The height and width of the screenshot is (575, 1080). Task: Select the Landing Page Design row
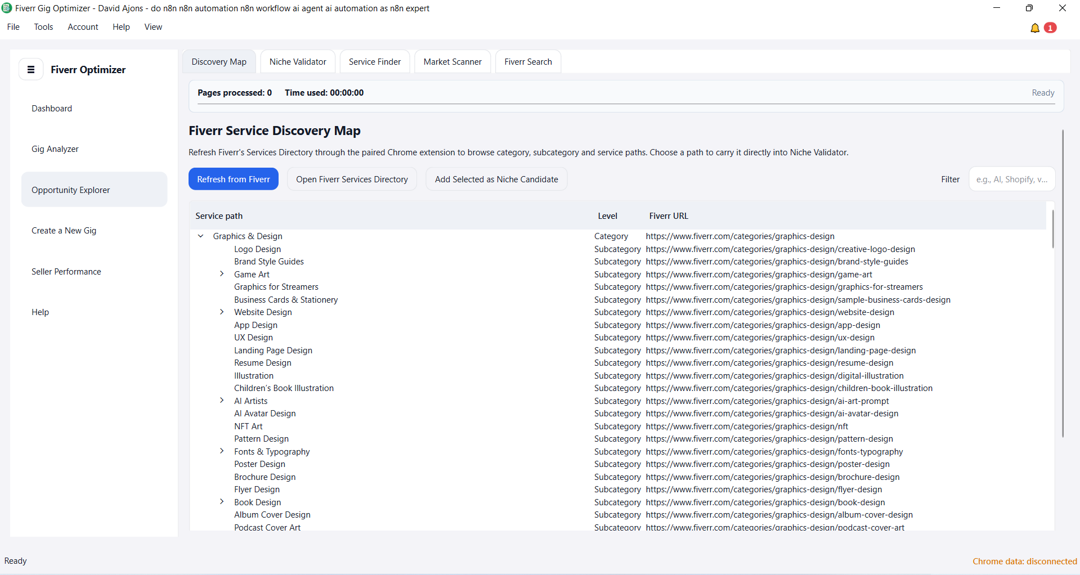(x=618, y=351)
